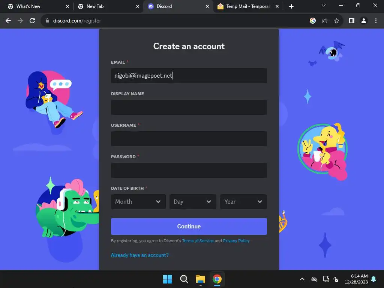Open the notification bell icon

click(x=374, y=279)
